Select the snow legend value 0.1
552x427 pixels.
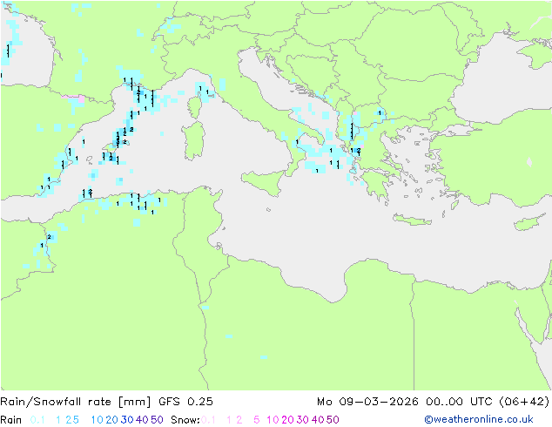(208, 420)
